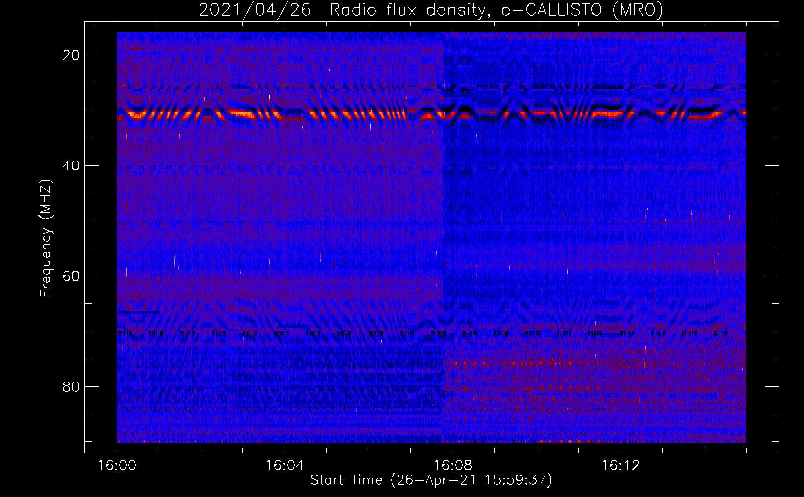Viewport: 804px width, 497px height.
Task: Click the '60' frequency tick label
Action: [x=72, y=276]
